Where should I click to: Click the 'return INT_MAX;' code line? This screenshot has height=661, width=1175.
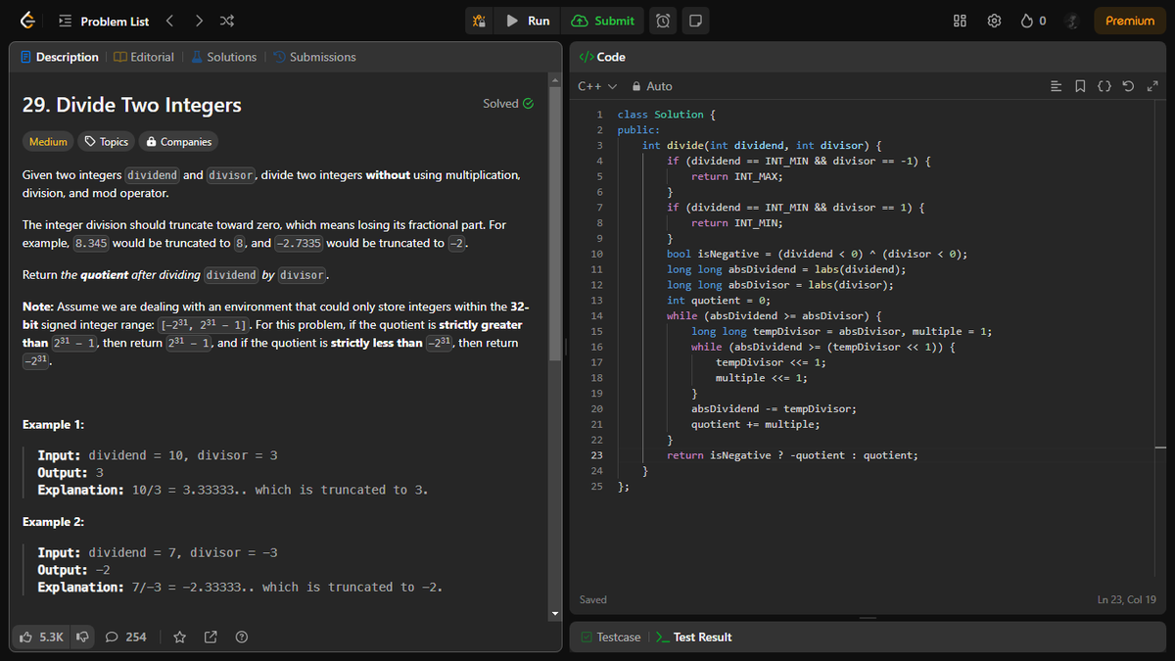[736, 176]
